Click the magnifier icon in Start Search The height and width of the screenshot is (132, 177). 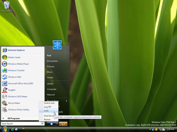(42, 123)
